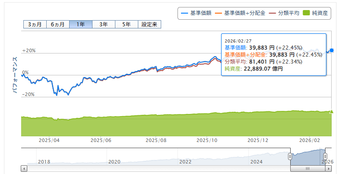Toggle the 分類平均 legend series
The width and height of the screenshot is (340, 174).
tap(284, 13)
